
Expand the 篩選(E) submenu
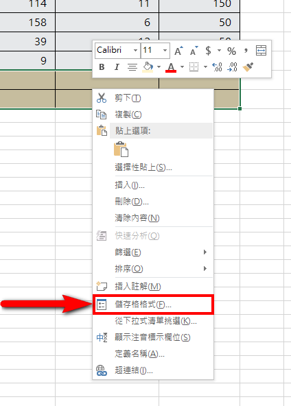(x=153, y=252)
